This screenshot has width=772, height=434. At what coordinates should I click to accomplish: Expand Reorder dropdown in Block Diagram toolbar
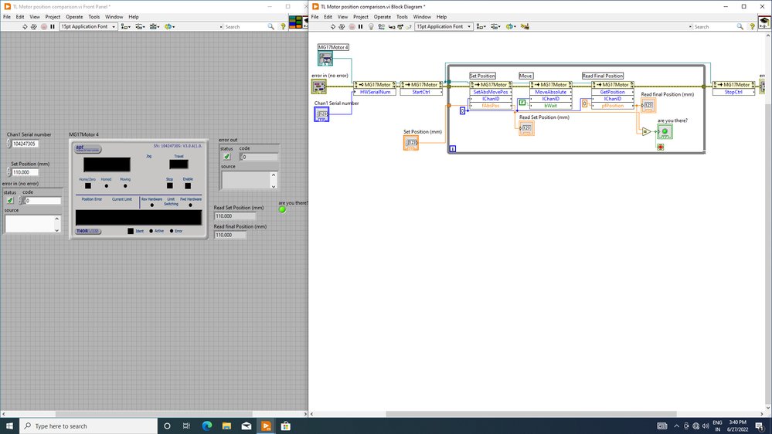[511, 27]
